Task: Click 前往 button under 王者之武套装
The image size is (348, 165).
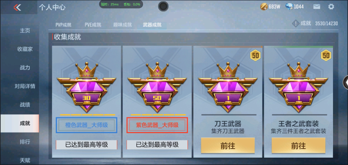Action: click(x=299, y=146)
